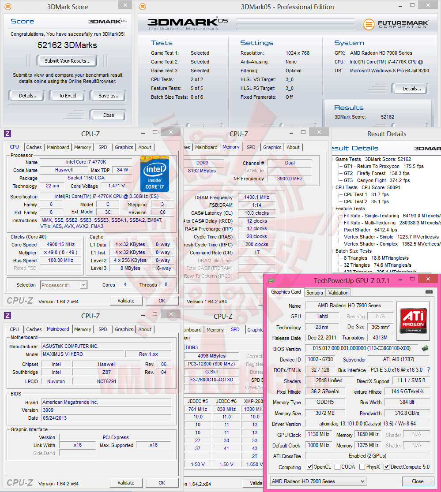Screen dimensions: 441x492
Task: Click the GPU-Z Name field AMD Radeon HD 7900 Series
Action: 349,306
